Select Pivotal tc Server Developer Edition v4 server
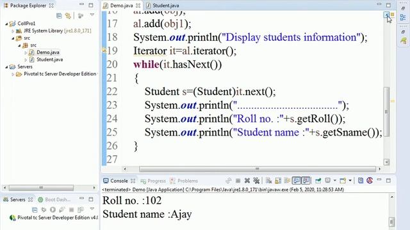 [x=57, y=217]
